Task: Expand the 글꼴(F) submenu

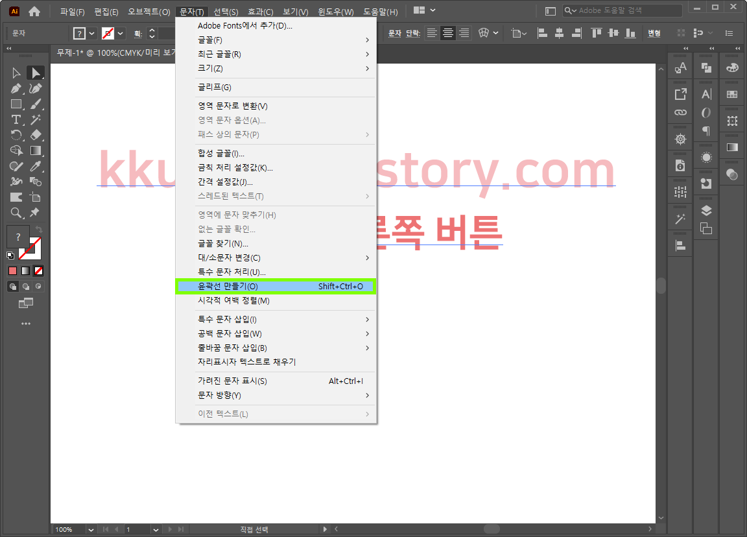Action: [276, 40]
